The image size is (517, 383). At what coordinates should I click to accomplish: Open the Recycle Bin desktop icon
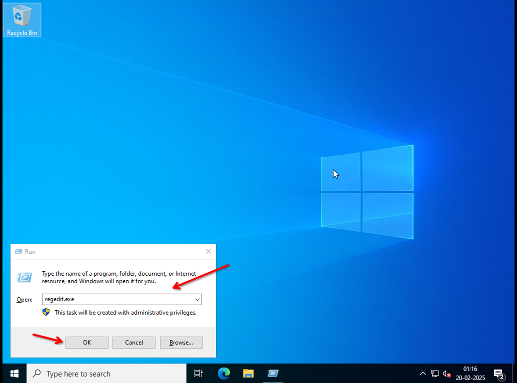[x=21, y=20]
